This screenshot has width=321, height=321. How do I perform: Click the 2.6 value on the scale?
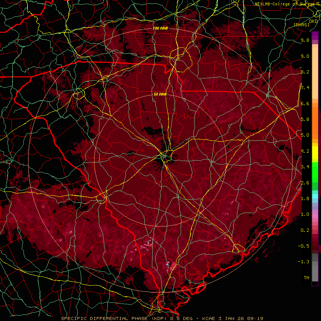pyautogui.click(x=305, y=183)
